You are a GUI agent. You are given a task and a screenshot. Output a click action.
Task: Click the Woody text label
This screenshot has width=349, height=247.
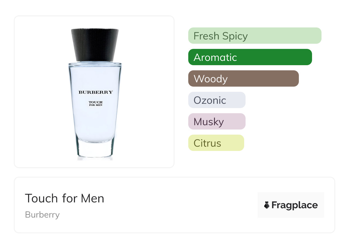click(x=211, y=79)
